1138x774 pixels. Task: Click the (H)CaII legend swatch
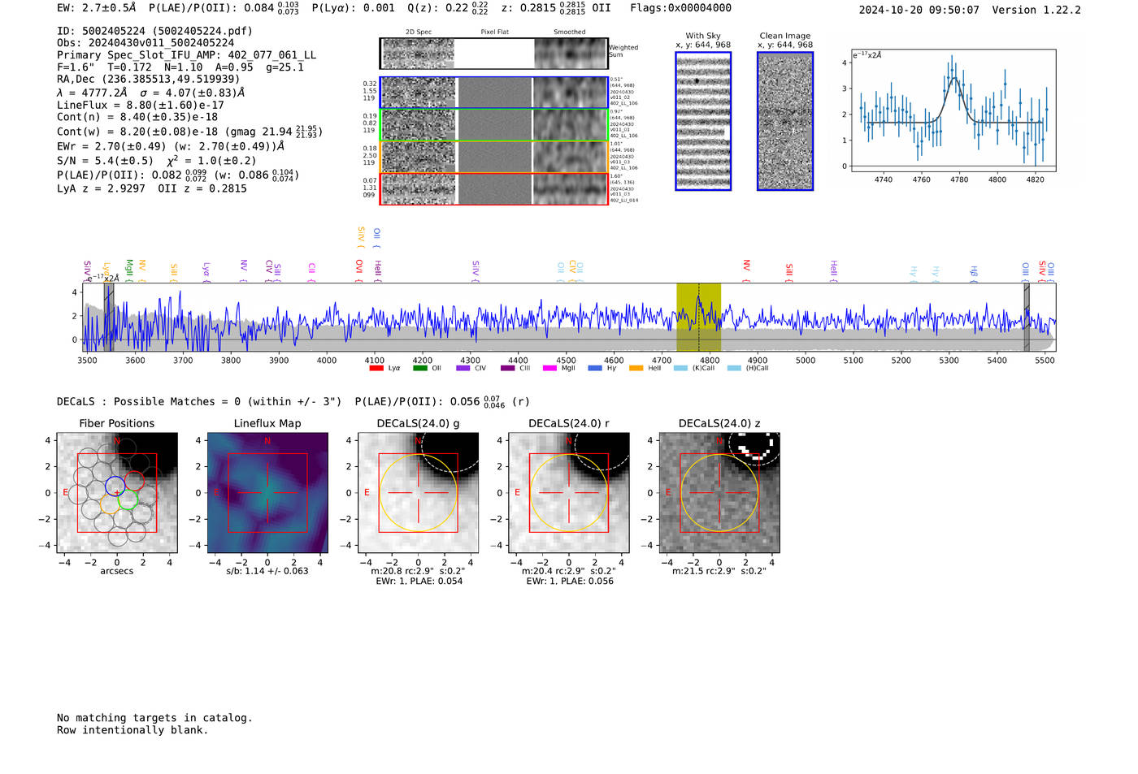tap(735, 368)
